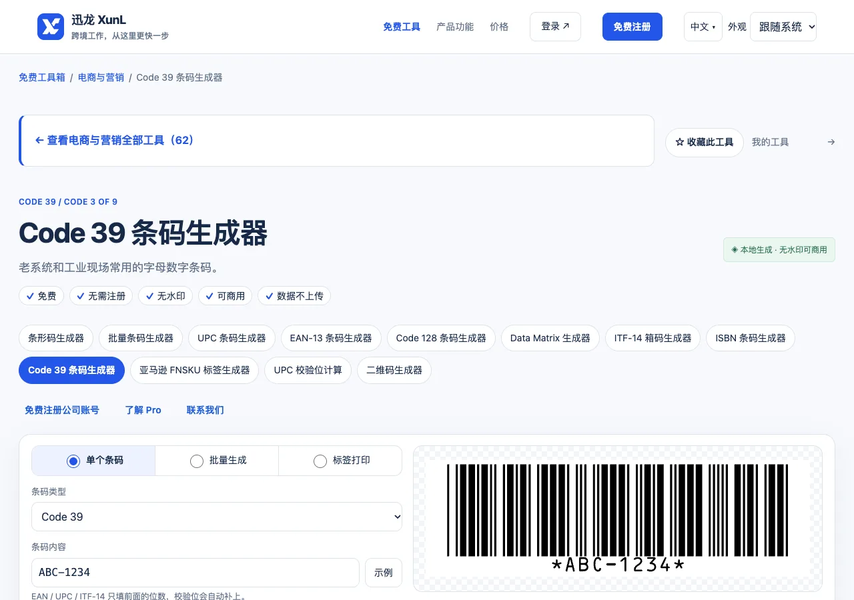
Task: Open the 条码类型 Code 39 dropdown
Action: (x=217, y=517)
